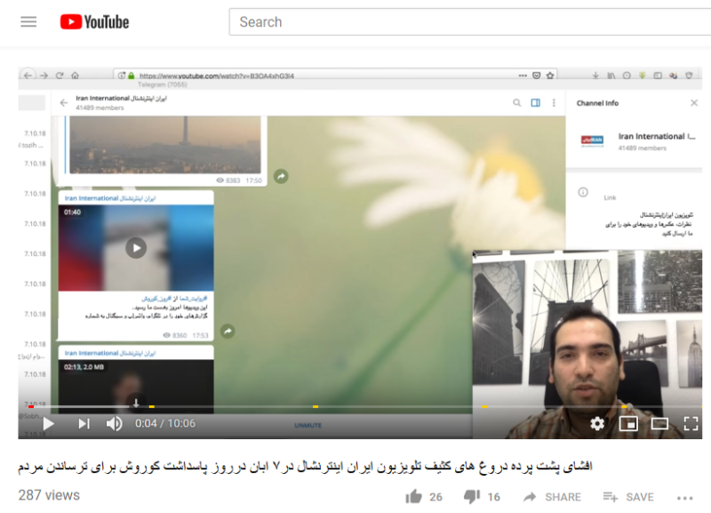Open player settings gear

click(x=597, y=423)
